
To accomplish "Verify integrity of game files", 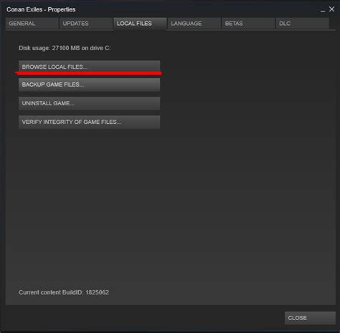I will pos(90,122).
